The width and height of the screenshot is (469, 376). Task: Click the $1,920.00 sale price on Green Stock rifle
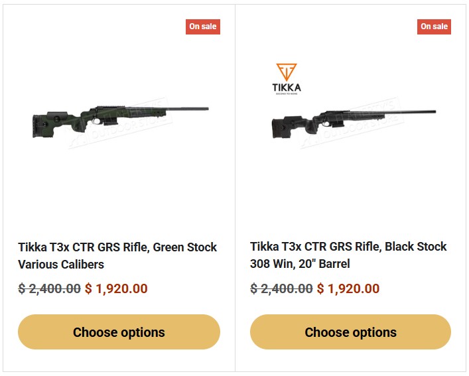[116, 289]
